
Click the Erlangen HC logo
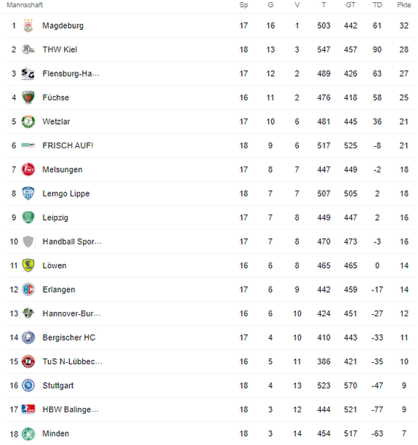(28, 290)
